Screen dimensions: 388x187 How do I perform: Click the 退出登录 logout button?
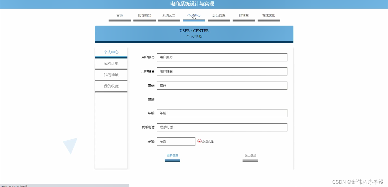(250, 155)
